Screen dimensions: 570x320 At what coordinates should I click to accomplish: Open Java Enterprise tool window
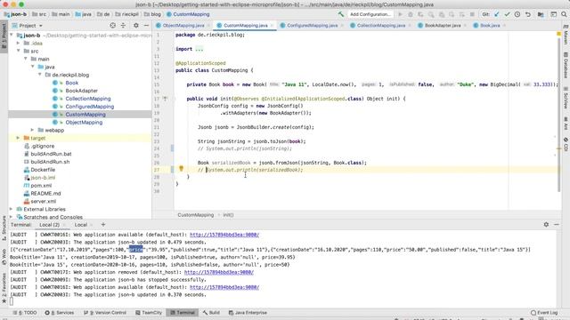[x=248, y=312]
